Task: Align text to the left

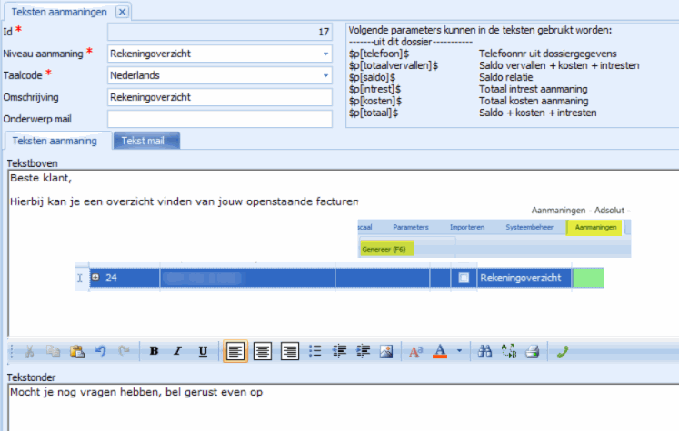Action: click(235, 351)
